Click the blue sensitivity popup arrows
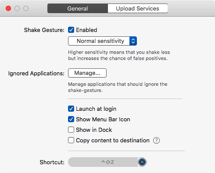 [x=133, y=41]
